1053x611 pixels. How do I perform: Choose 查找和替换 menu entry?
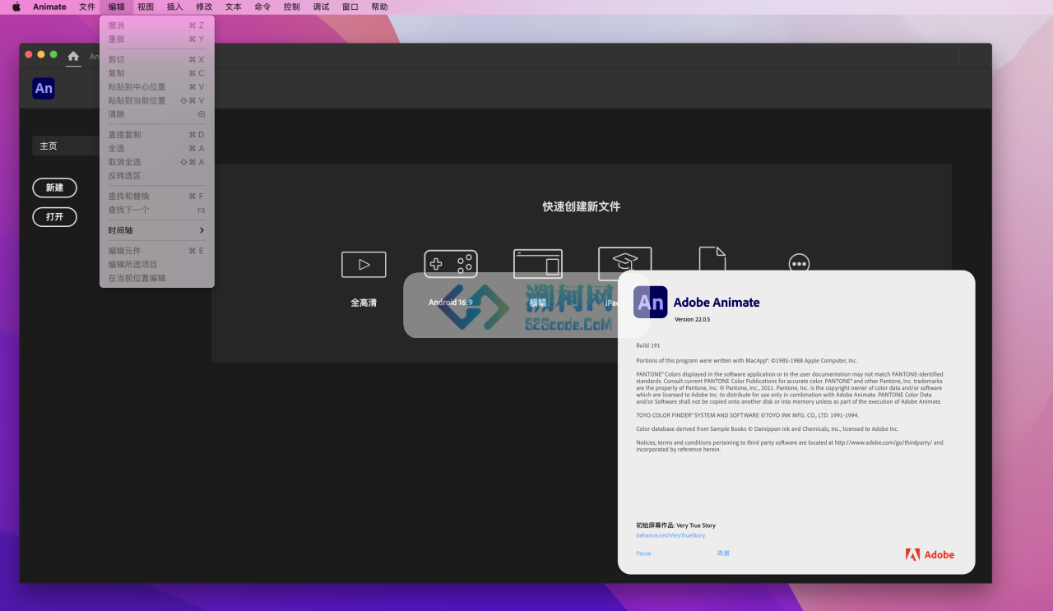click(156, 197)
